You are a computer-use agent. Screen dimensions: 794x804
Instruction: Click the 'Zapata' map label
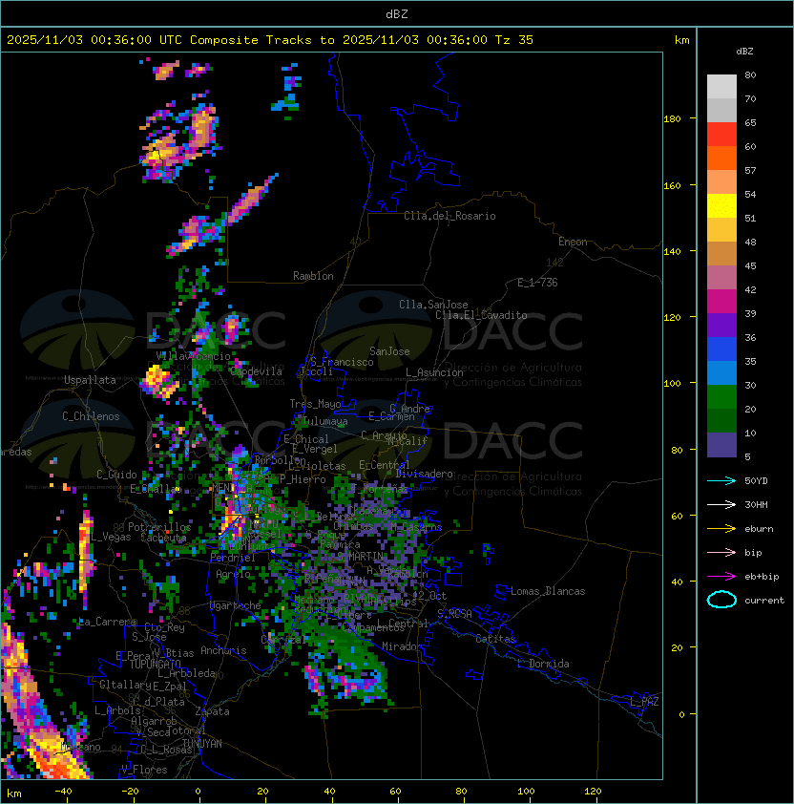pos(212,711)
